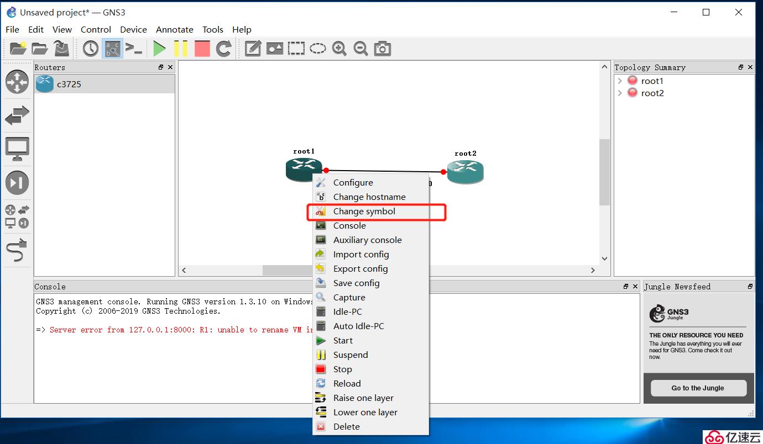Choose Reload from context menu

(371, 383)
